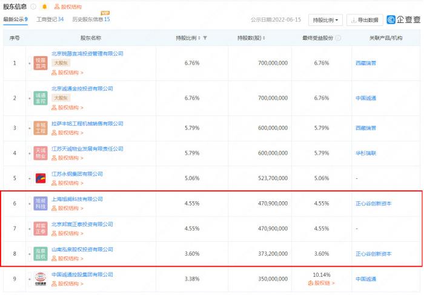The width and height of the screenshot is (424, 295).
Task: Open 正心谷创新资本 link in row 8
Action: click(x=374, y=254)
